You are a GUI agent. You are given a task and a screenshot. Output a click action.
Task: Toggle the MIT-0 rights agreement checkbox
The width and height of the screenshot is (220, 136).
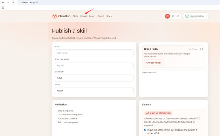145,130
